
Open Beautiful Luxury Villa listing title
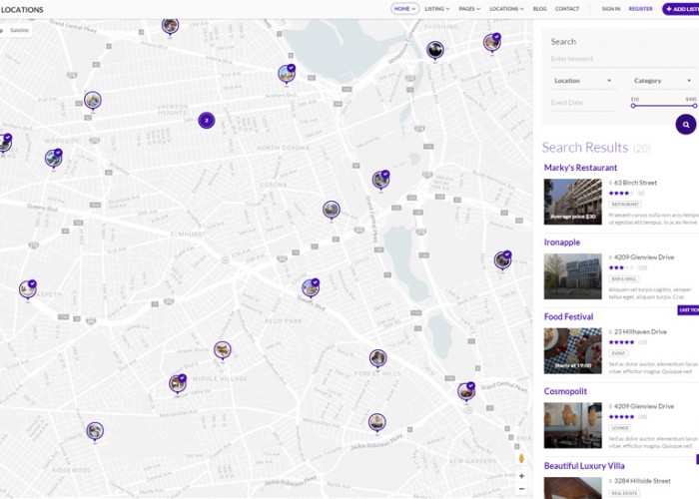pyautogui.click(x=584, y=466)
